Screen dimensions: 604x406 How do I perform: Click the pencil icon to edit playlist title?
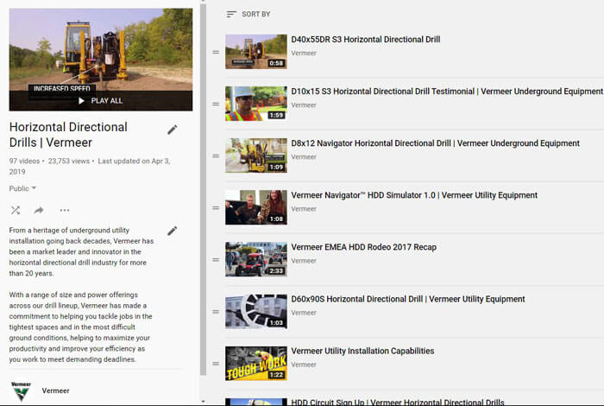point(173,130)
